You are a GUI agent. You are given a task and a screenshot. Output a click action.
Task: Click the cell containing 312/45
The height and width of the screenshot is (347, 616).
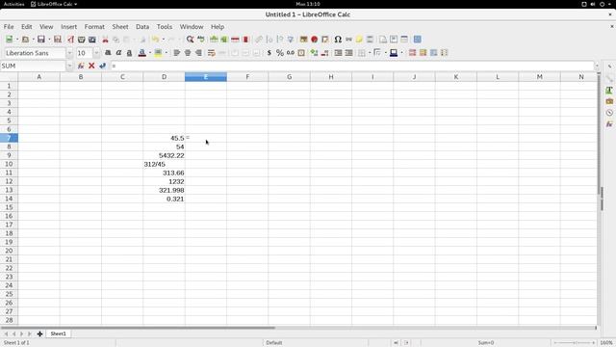(165, 164)
